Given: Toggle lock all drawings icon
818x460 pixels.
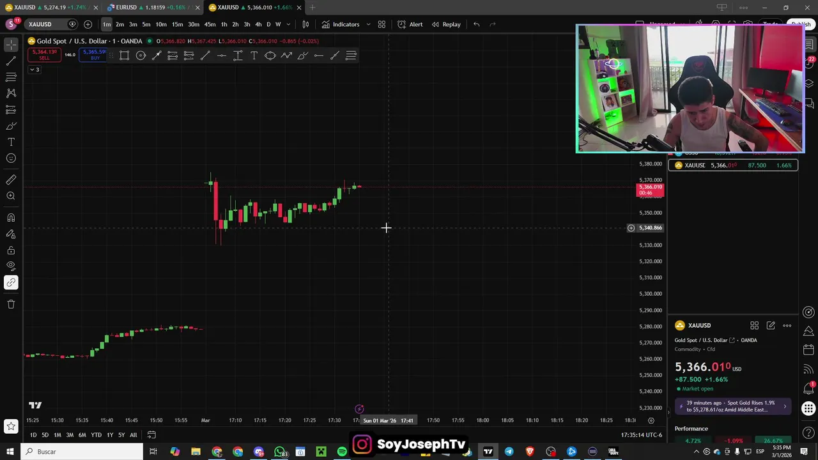Looking at the screenshot, I should click(x=11, y=250).
